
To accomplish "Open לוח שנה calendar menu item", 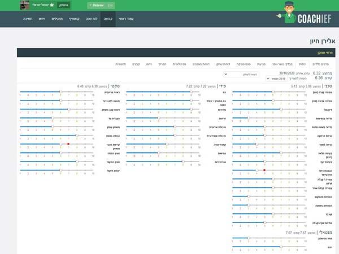I will tap(91, 19).
